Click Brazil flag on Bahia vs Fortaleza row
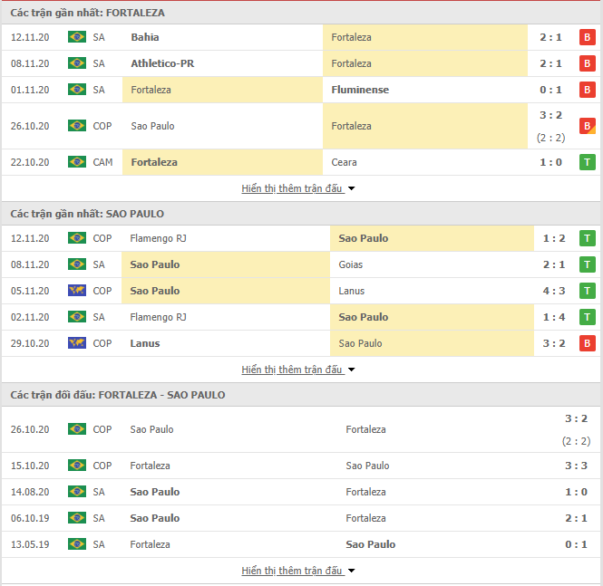The width and height of the screenshot is (603, 586). point(77,37)
